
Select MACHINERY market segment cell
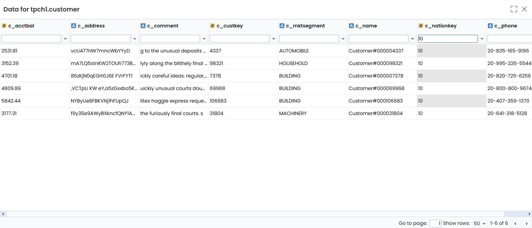(x=313, y=113)
